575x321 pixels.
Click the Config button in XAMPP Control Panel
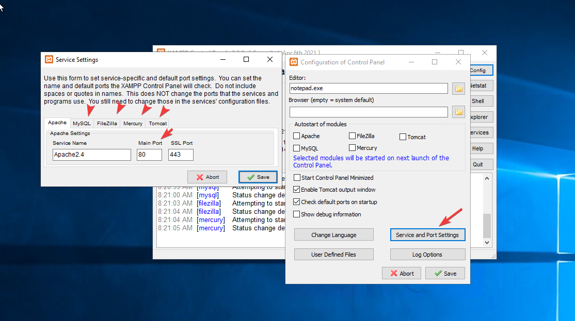coord(482,70)
